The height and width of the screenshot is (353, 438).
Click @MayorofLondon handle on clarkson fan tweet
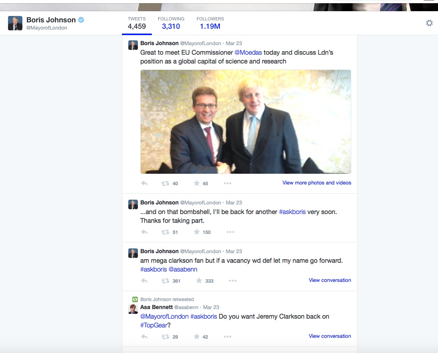201,252
